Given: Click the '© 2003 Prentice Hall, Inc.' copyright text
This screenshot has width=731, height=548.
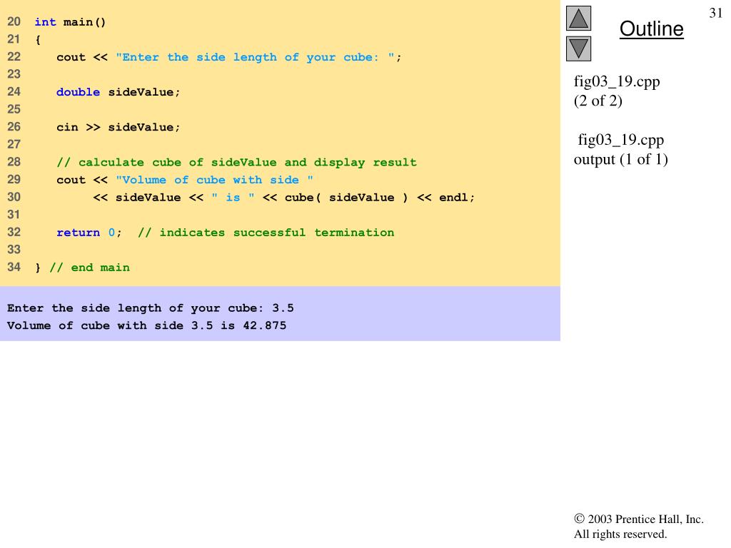Looking at the screenshot, I should pos(639,519).
